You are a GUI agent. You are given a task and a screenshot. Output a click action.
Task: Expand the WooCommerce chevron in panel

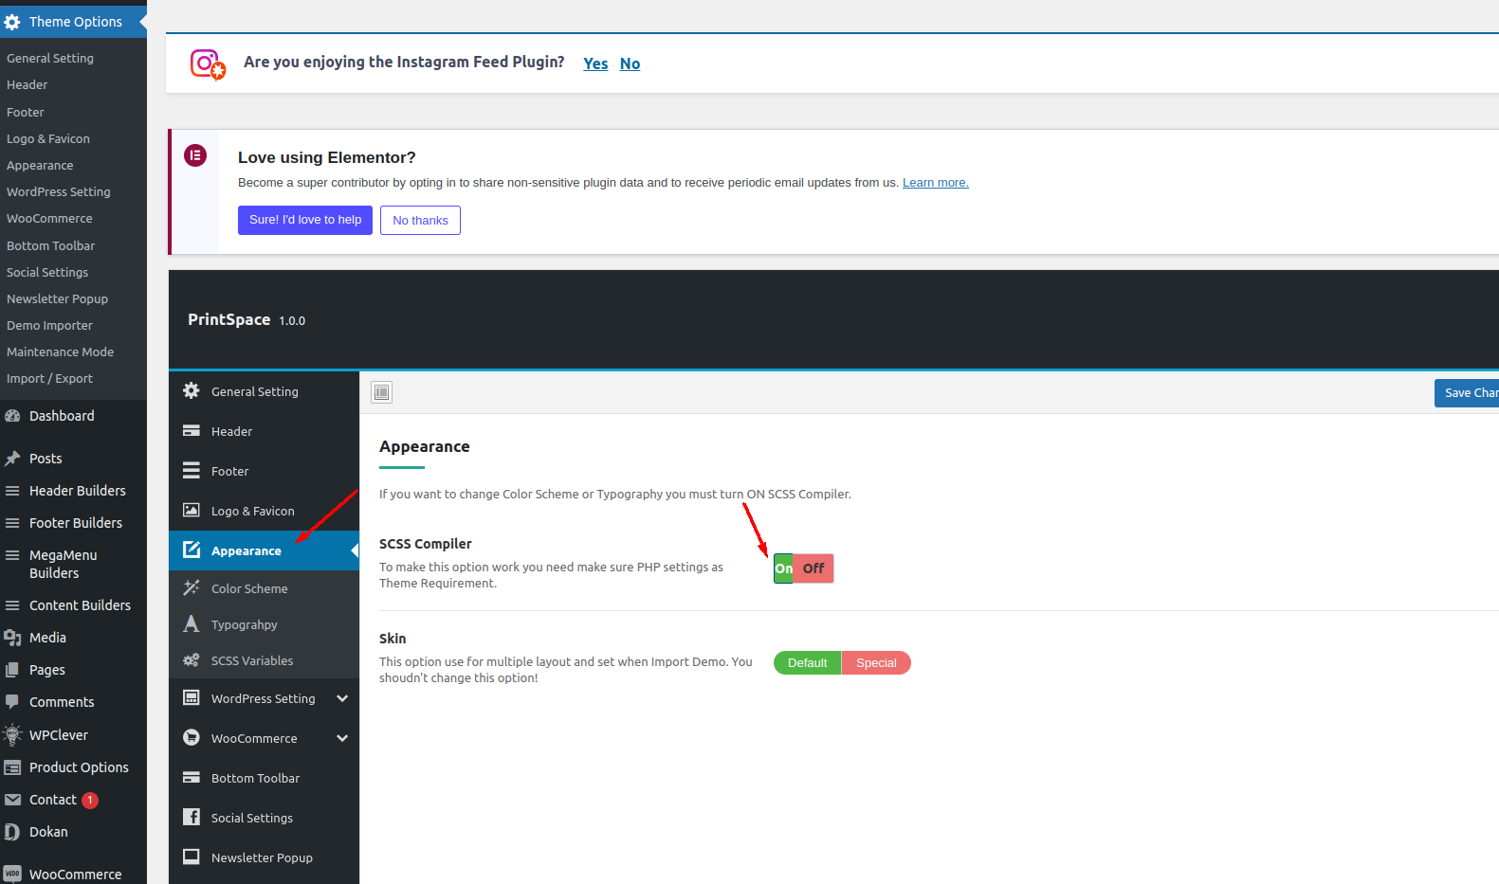[342, 738]
